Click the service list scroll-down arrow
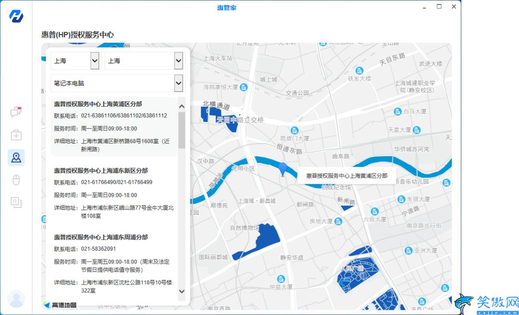 181,291
